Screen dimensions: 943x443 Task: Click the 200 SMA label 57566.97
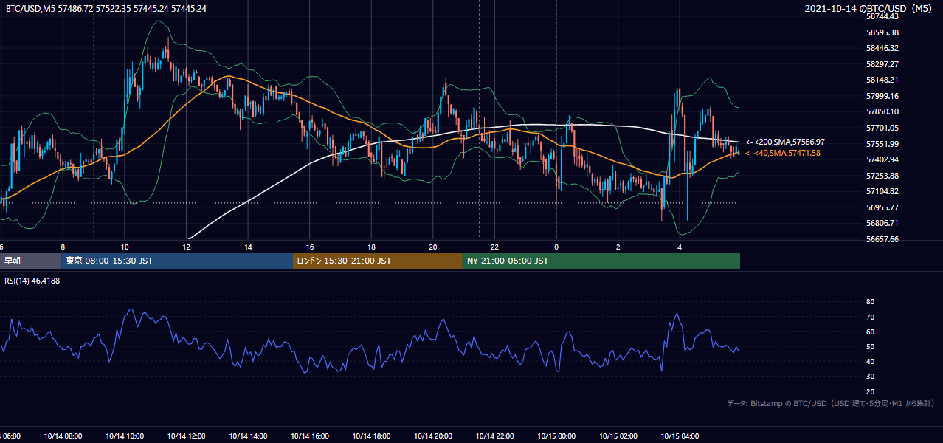coord(785,142)
